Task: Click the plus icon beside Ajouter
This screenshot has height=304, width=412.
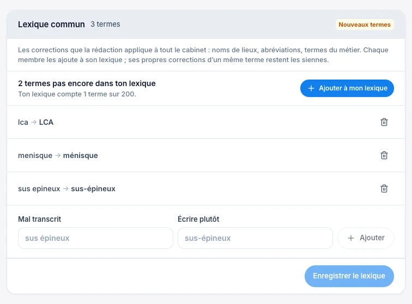Action: pos(351,238)
